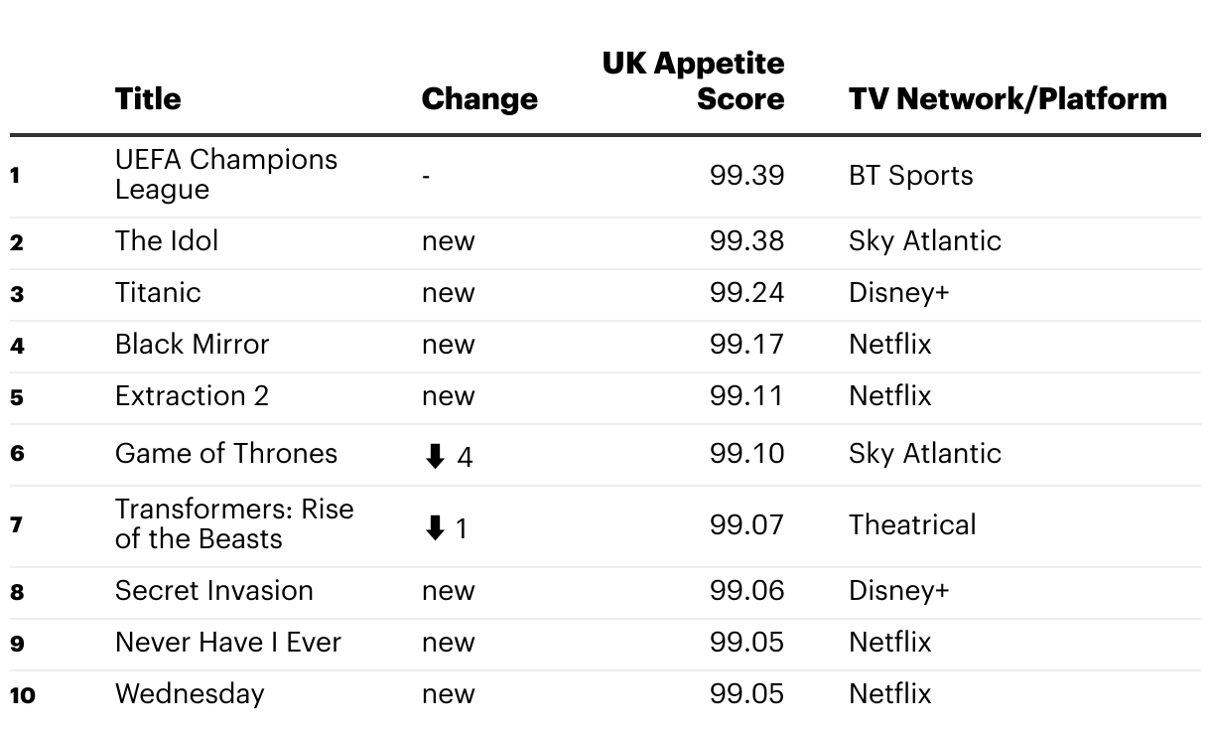Click the down arrow beside Game of Thrones
The image size is (1211, 731).
[435, 456]
